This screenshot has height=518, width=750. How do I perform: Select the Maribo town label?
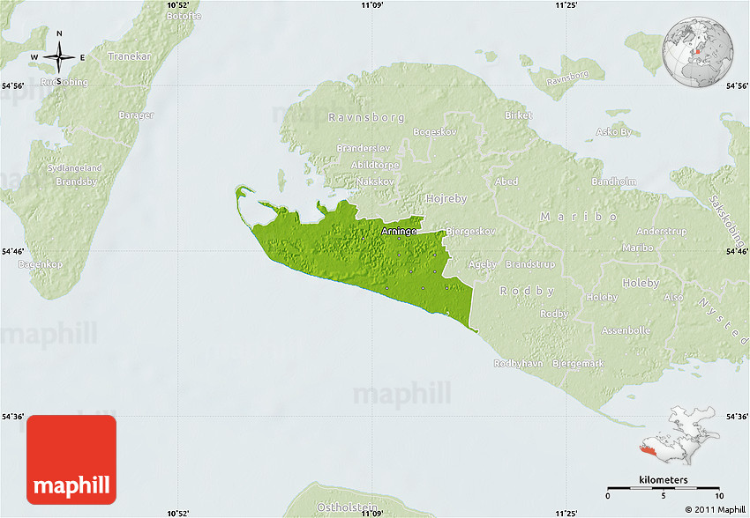638,248
